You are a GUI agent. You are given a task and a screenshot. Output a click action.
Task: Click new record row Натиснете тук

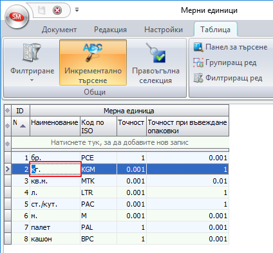click(120, 142)
